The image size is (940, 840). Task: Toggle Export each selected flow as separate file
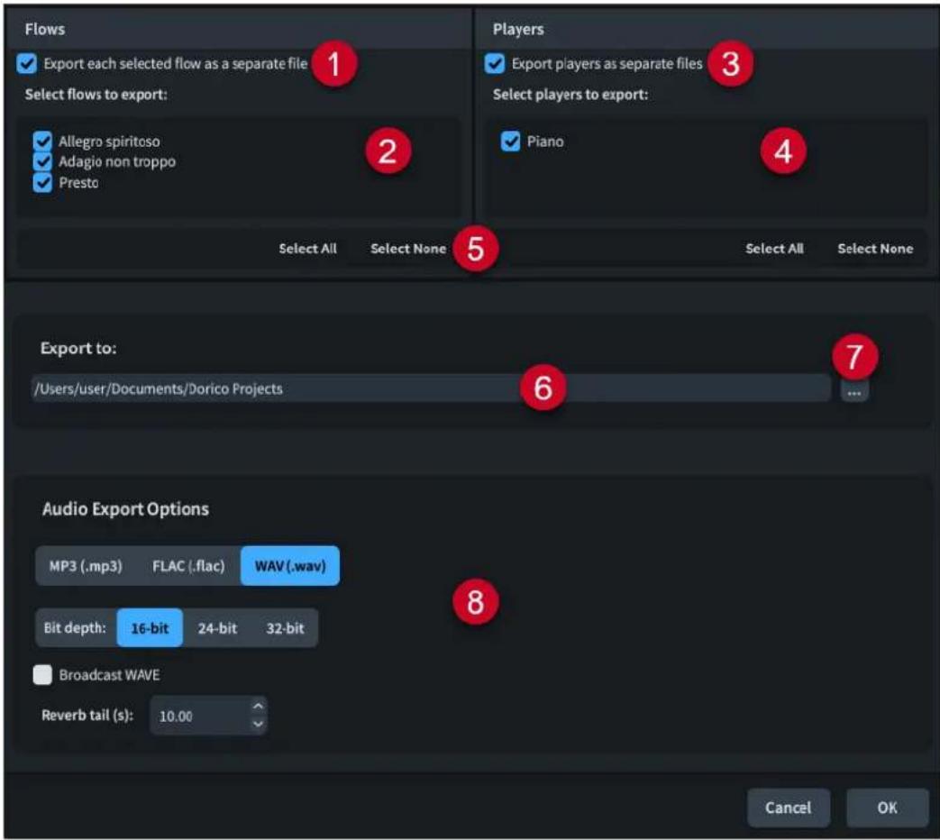coord(27,64)
